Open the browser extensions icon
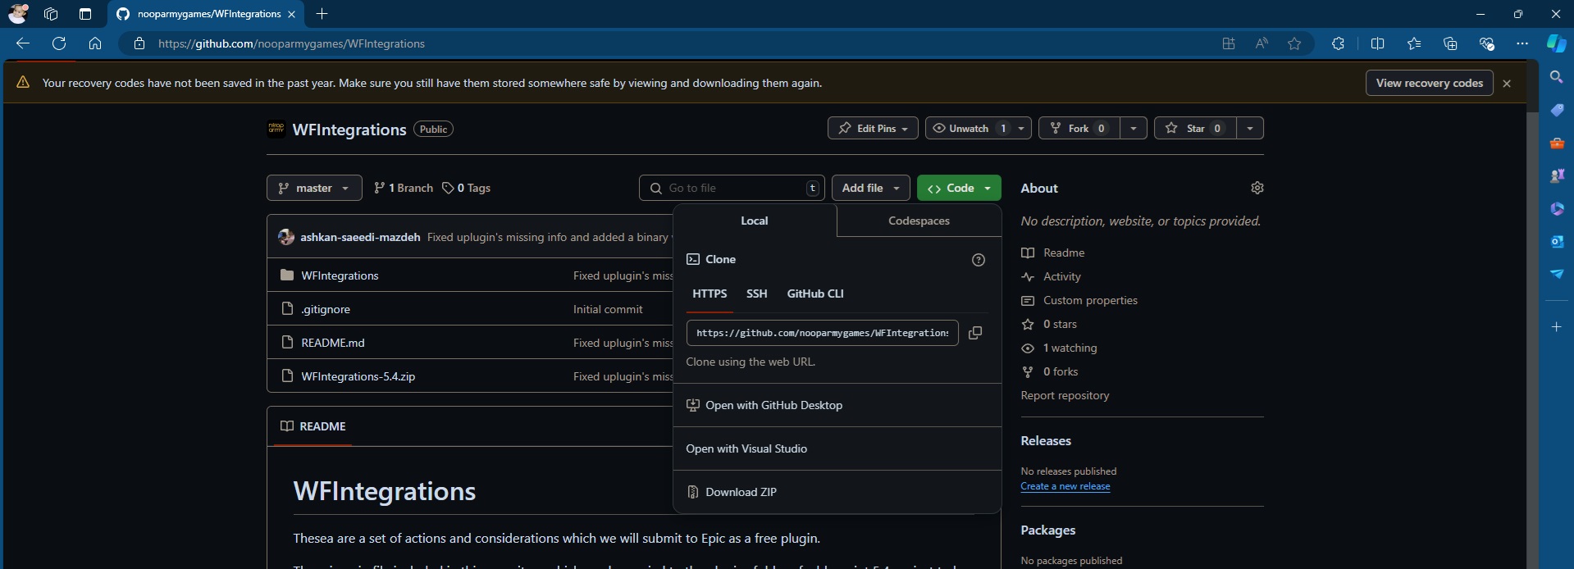This screenshot has height=569, width=1574. click(1338, 43)
